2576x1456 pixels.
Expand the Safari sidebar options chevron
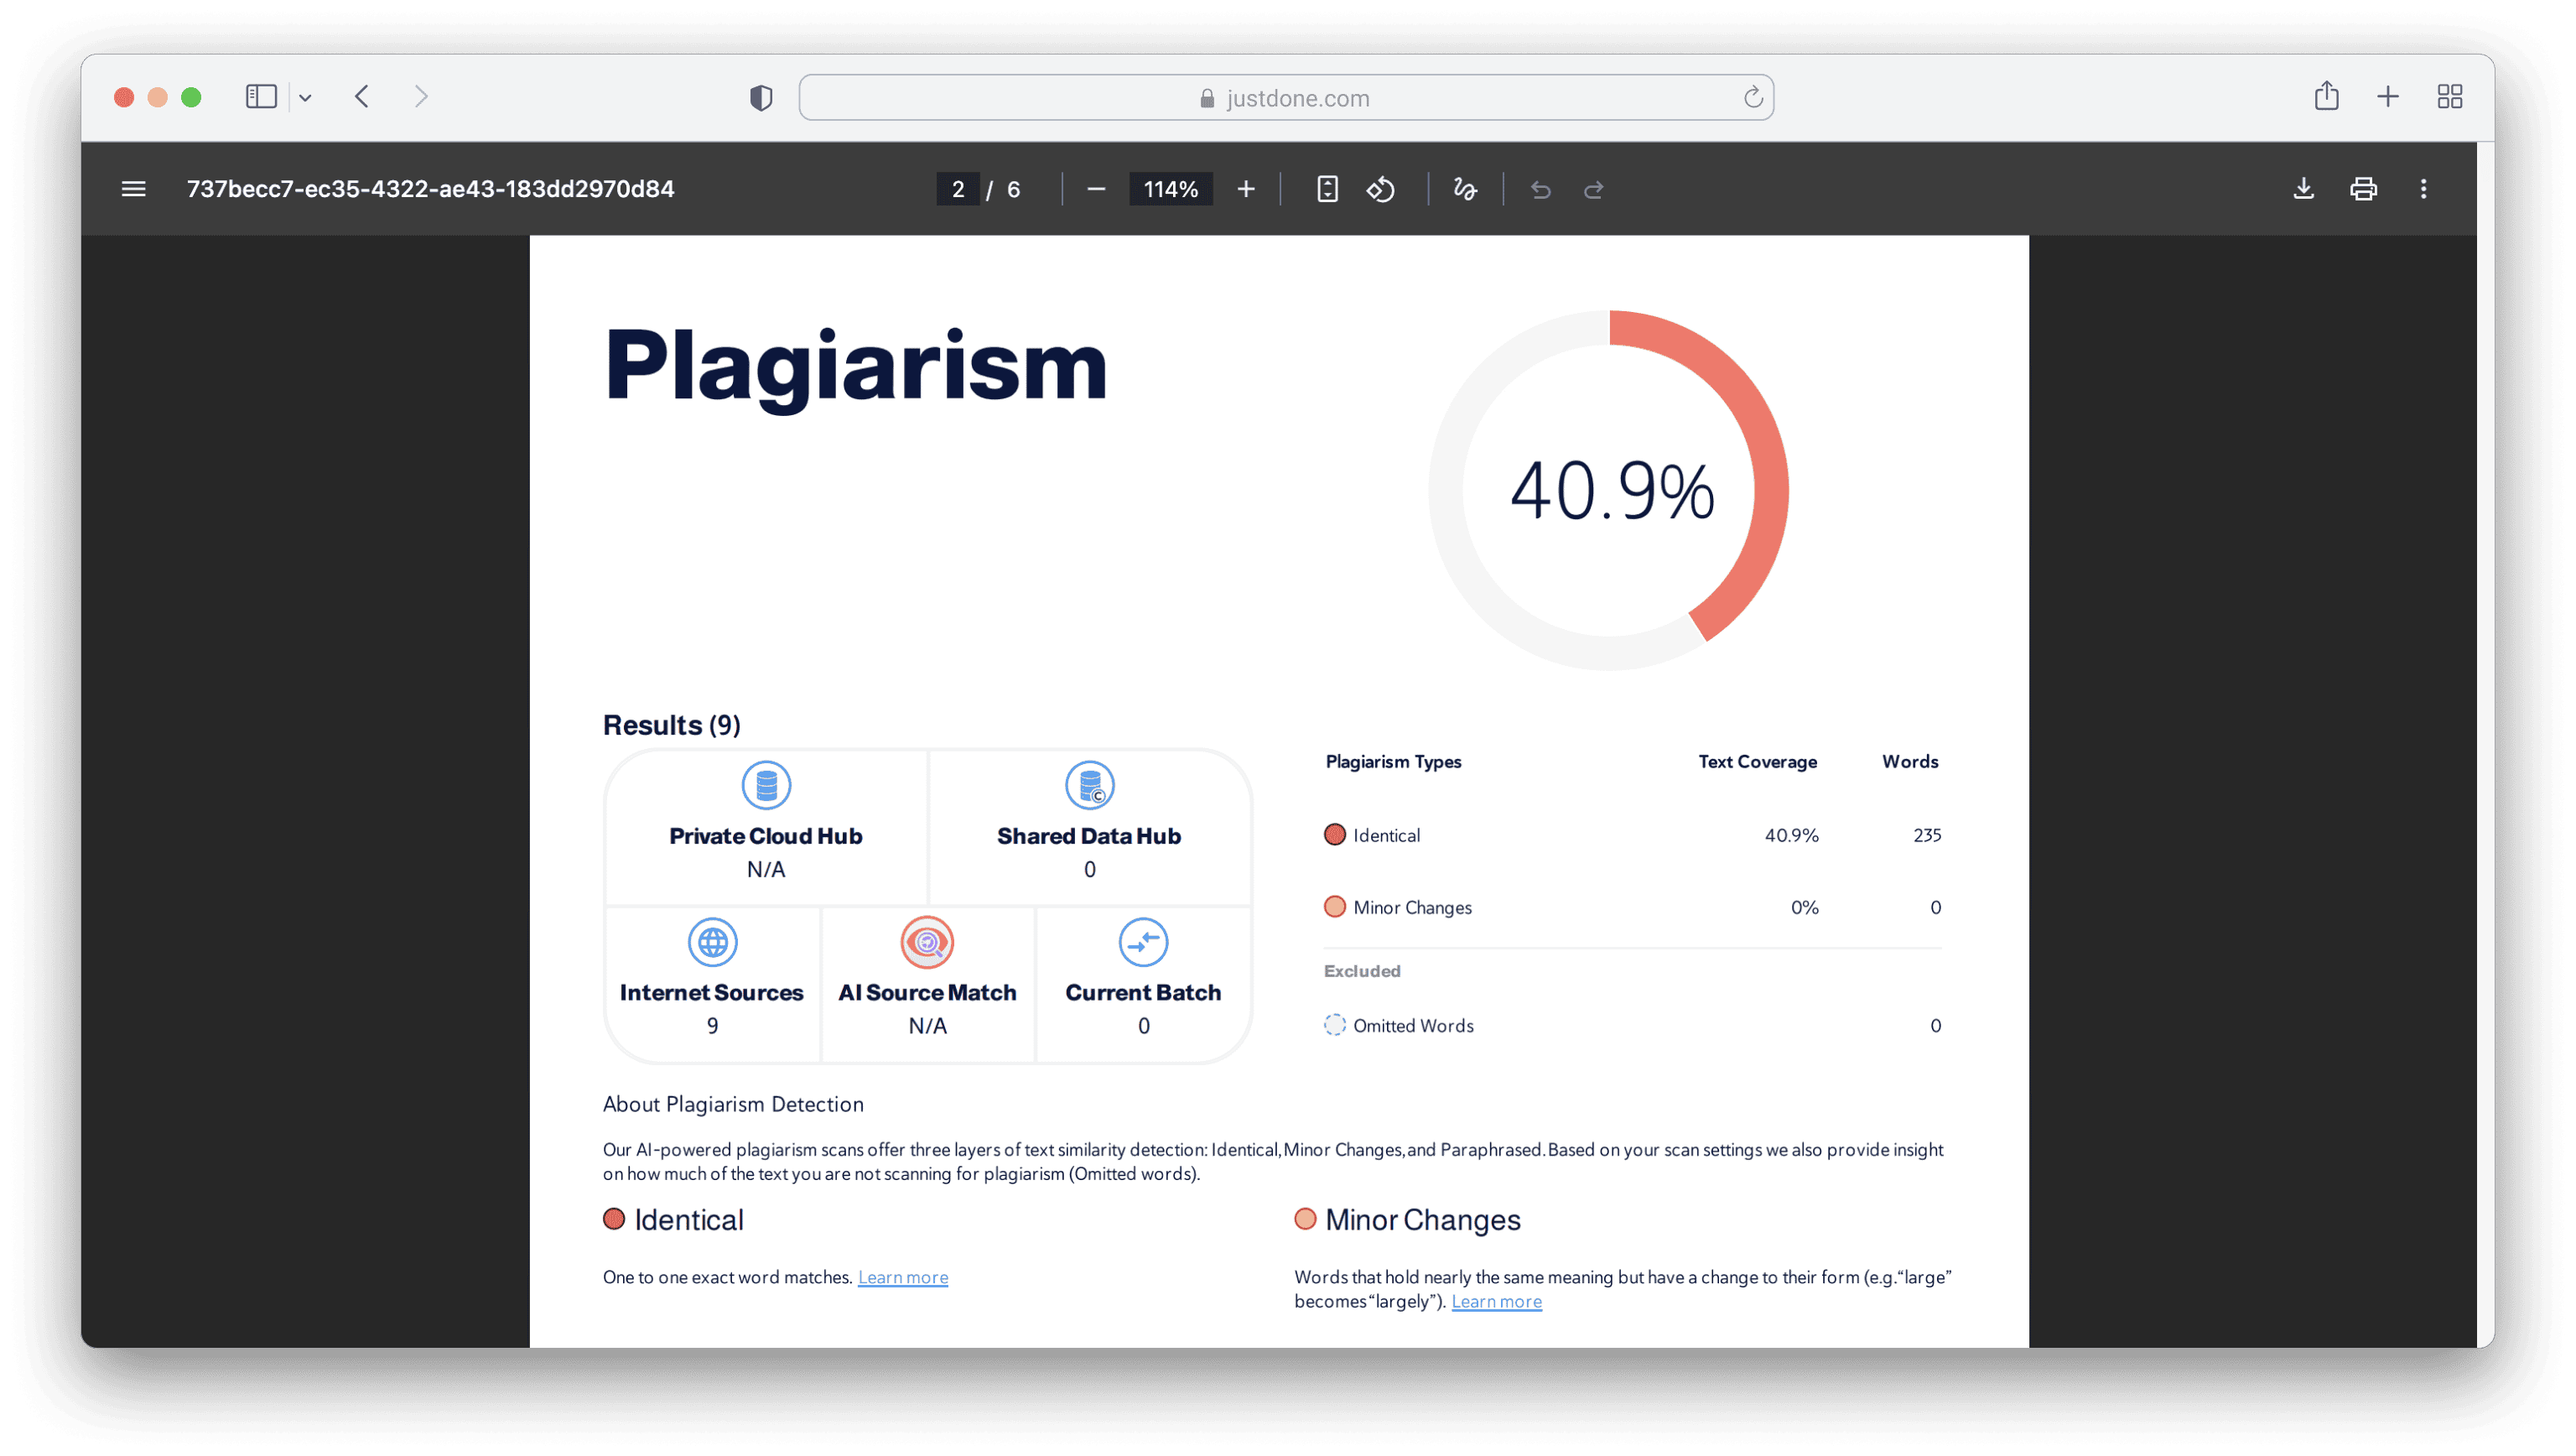coord(306,98)
